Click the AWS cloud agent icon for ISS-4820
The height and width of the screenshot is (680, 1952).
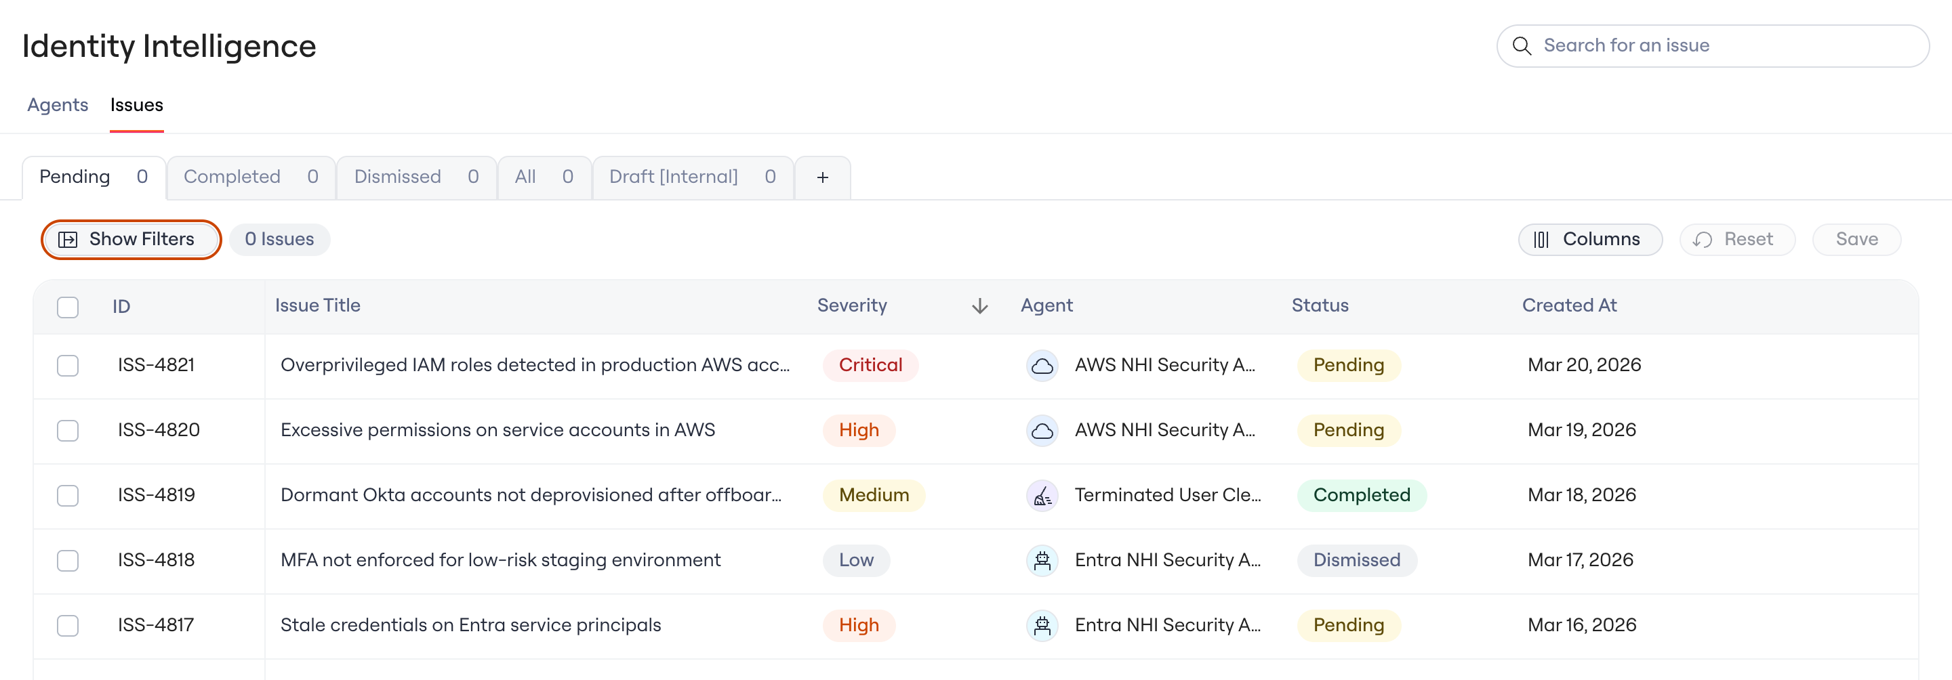click(x=1042, y=431)
